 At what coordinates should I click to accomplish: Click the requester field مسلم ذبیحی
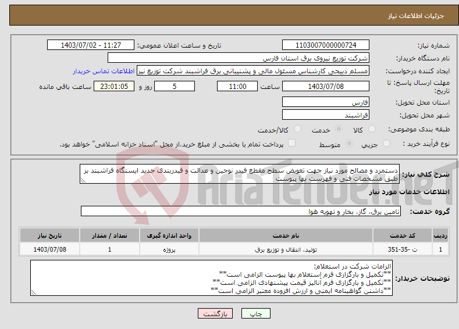tap(253, 71)
